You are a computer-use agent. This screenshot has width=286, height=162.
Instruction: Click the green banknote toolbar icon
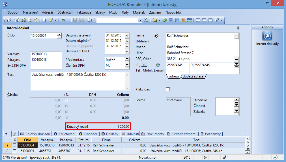165,20
